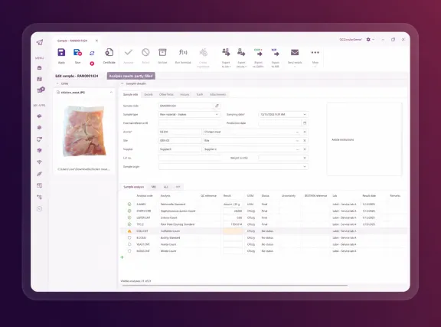
Task: Toggle the status check for Salmonella Standard row
Action: tap(129, 204)
